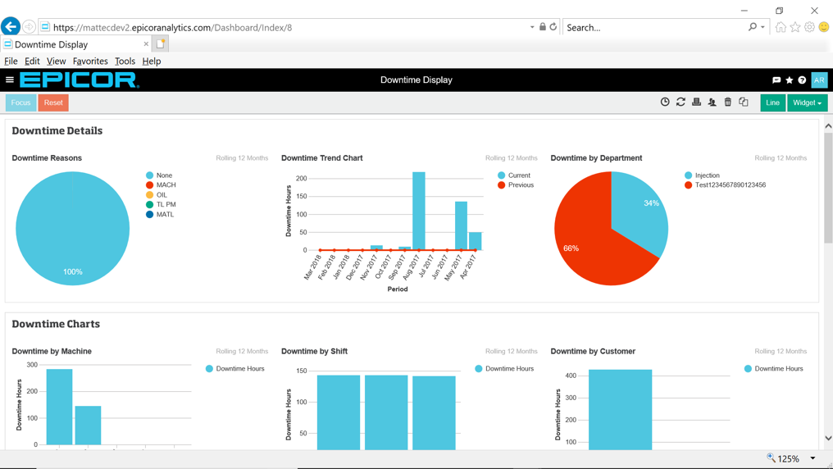Open a new browser tab
833x469 pixels.
coord(161,44)
